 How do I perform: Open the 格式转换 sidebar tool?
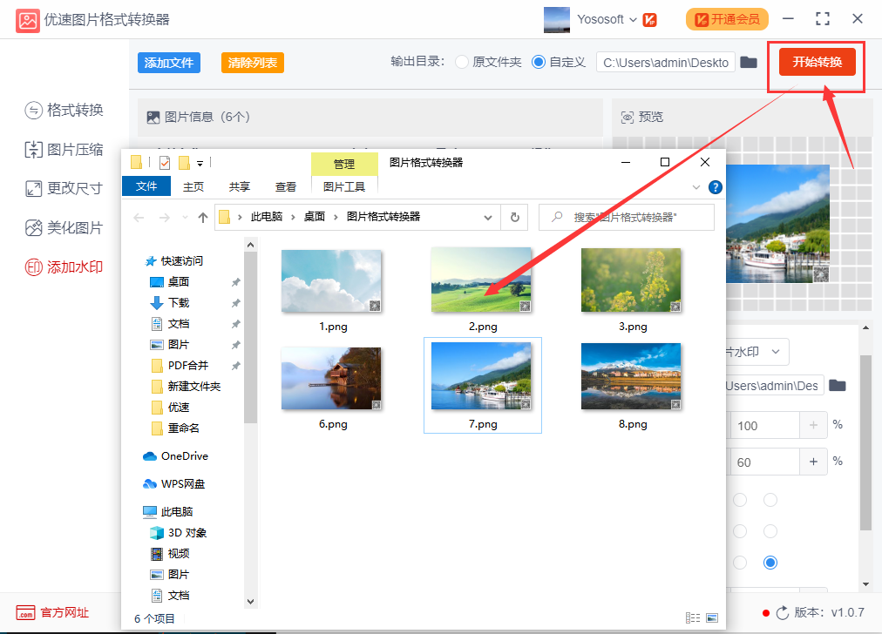coord(64,110)
